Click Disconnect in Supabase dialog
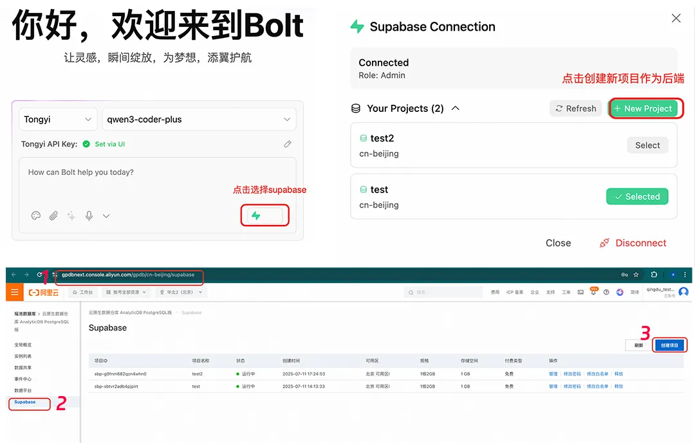 coord(633,243)
